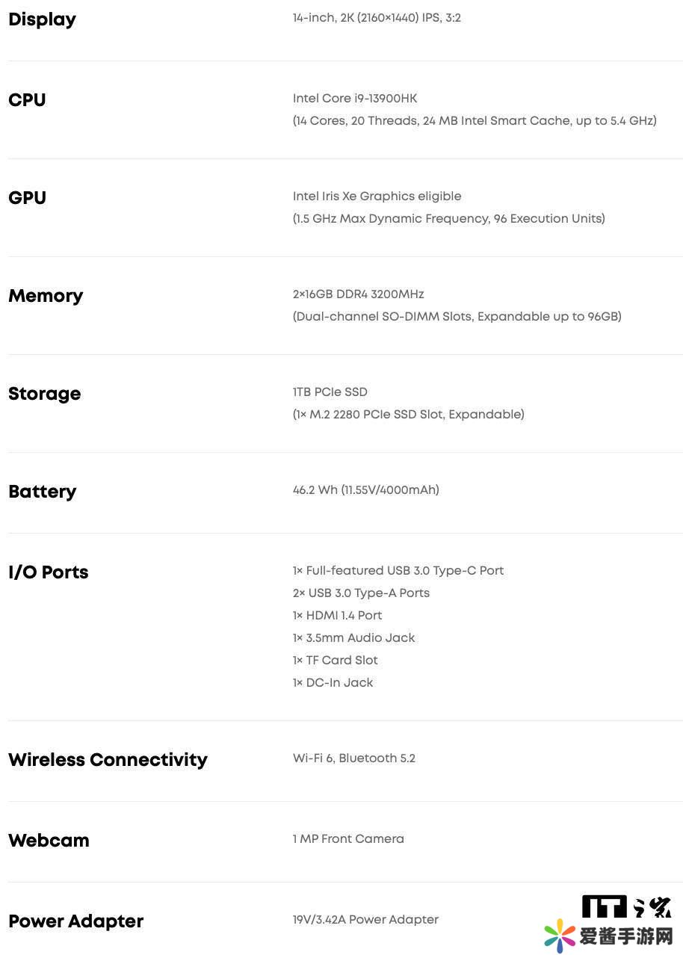Screen dimensions: 683x955
Task: Click the 1 MP Front Camera text
Action: click(348, 839)
